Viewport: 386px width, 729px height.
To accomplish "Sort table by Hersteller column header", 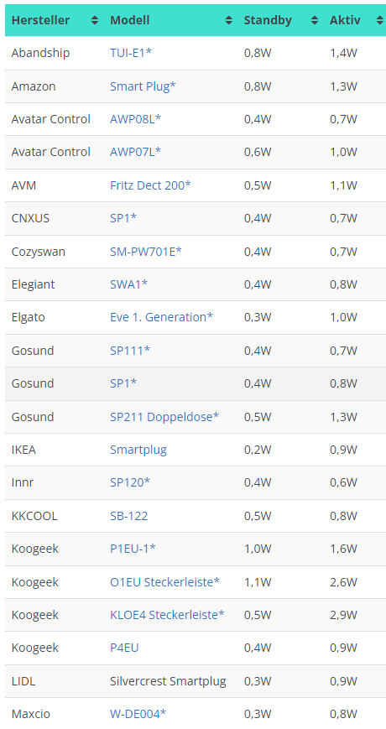I will pyautogui.click(x=40, y=20).
